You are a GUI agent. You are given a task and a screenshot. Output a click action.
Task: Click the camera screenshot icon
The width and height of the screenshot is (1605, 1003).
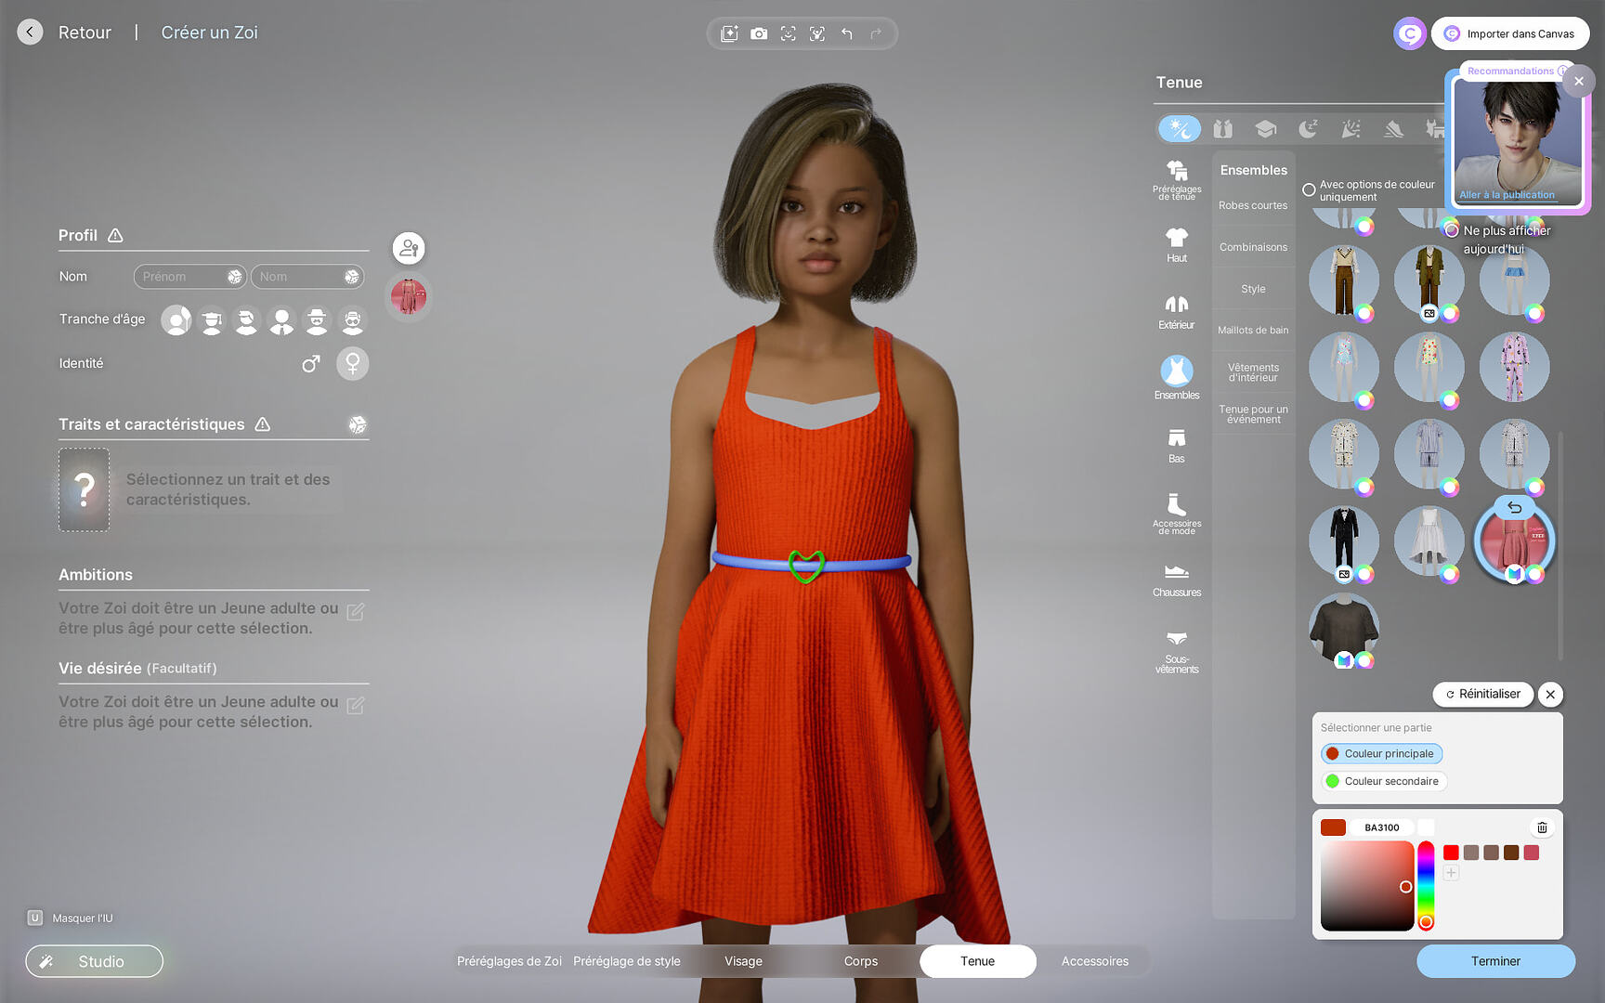[759, 33]
